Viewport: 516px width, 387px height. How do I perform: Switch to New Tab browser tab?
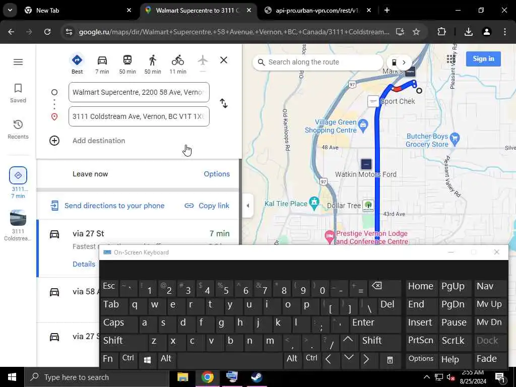(x=77, y=11)
